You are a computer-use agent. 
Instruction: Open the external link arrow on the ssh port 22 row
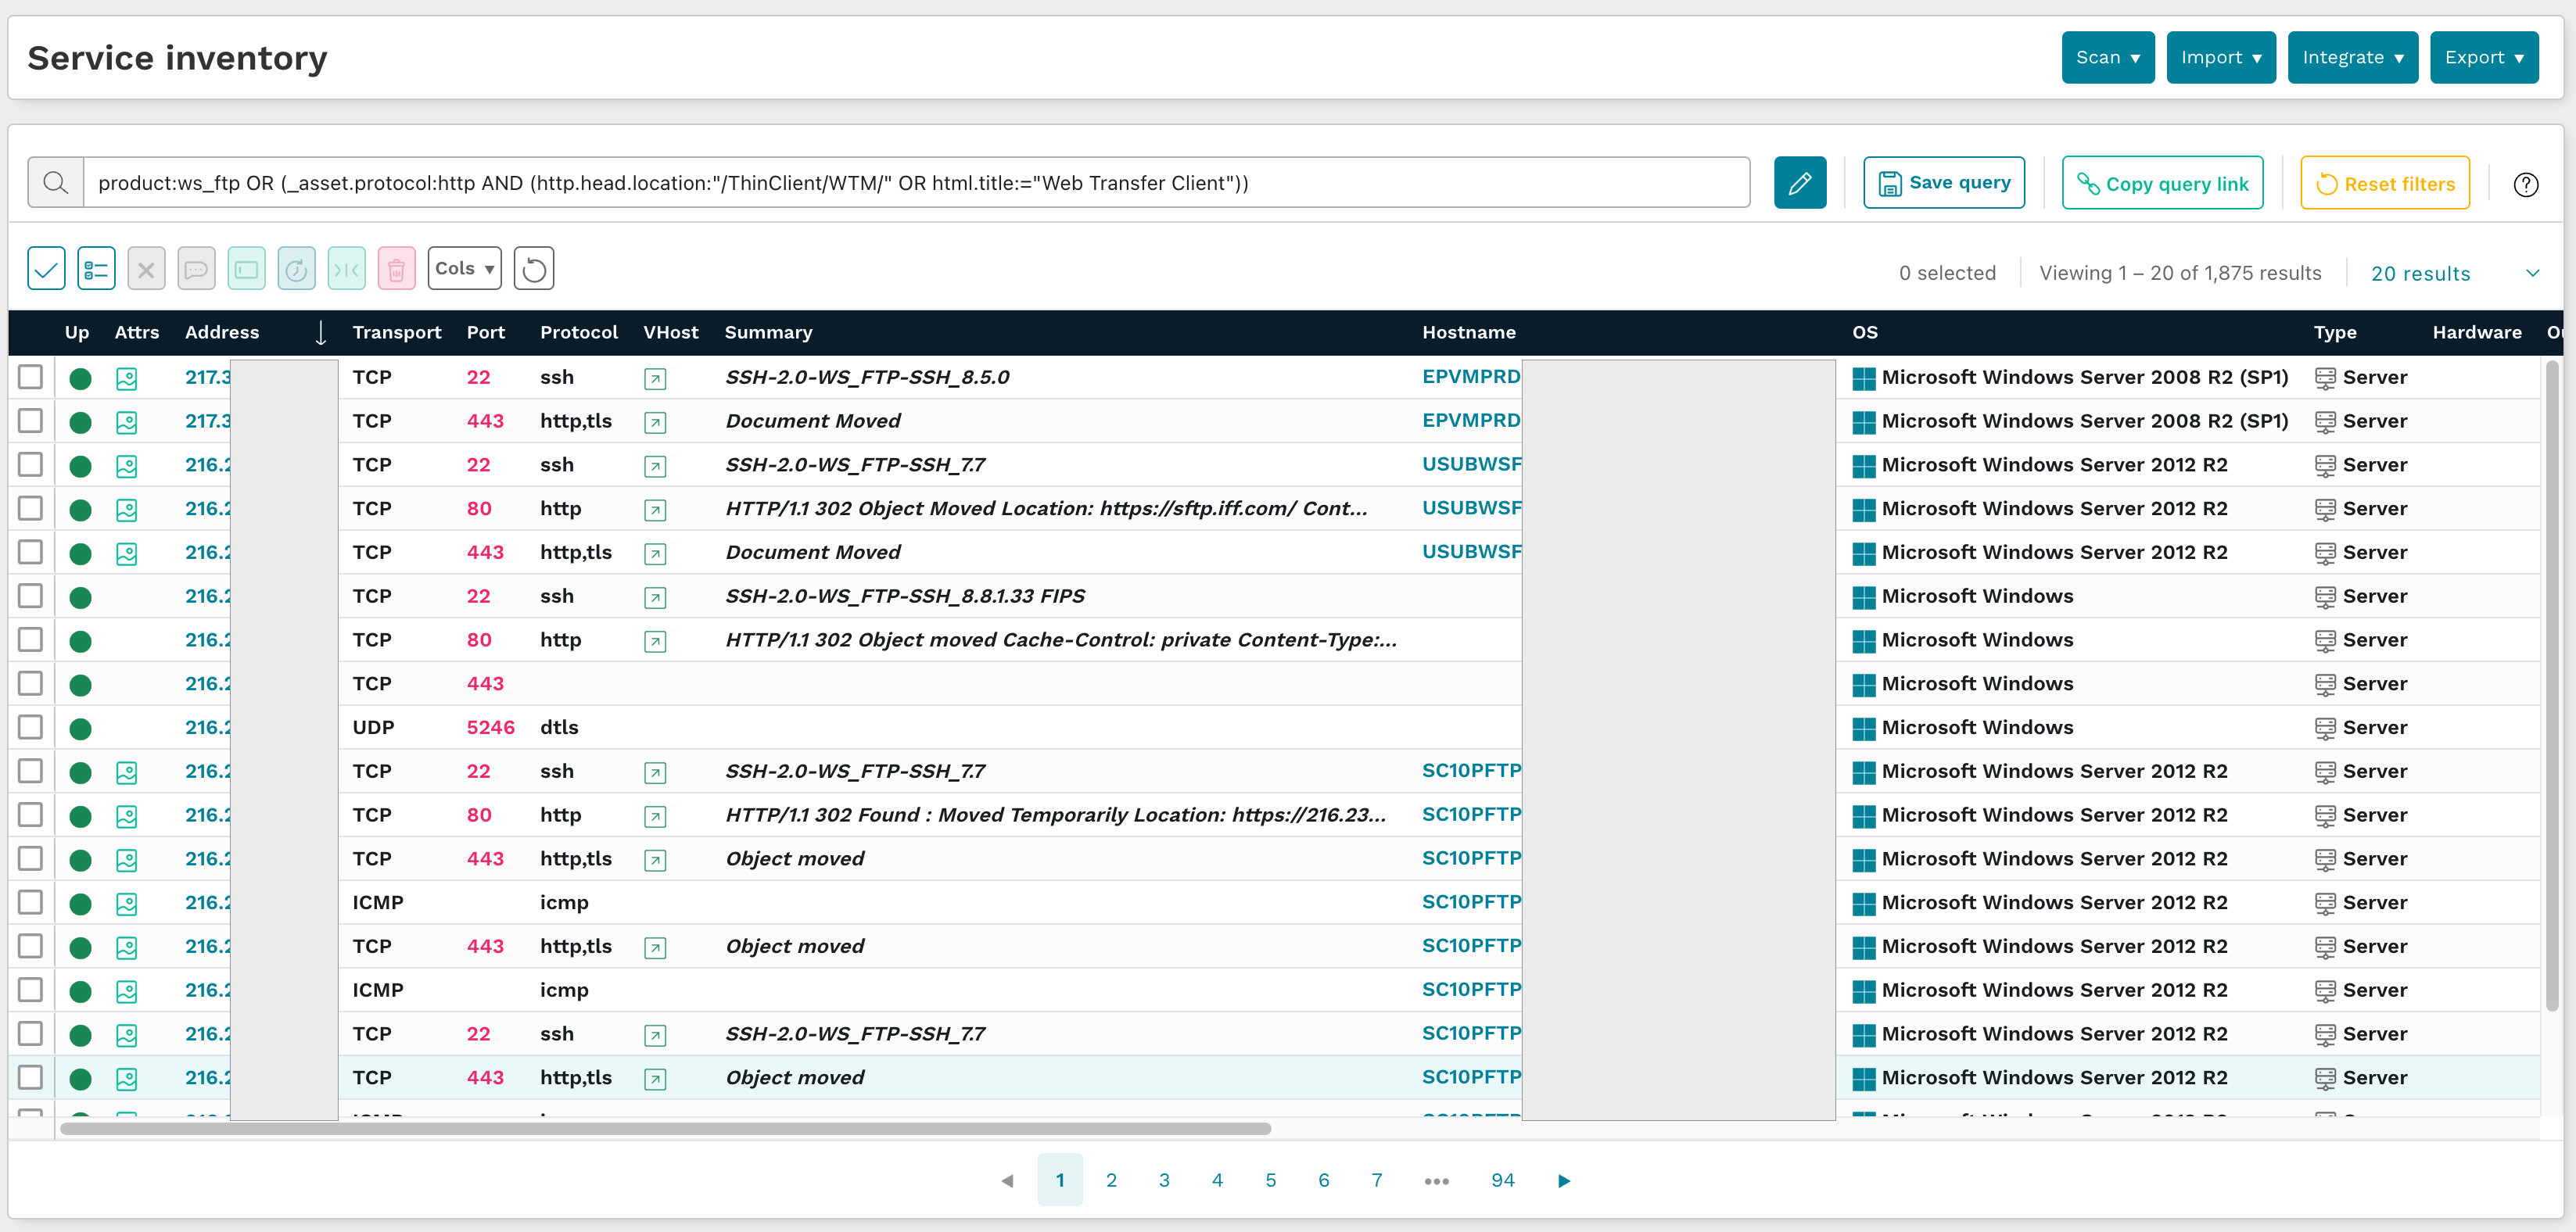pyautogui.click(x=657, y=378)
